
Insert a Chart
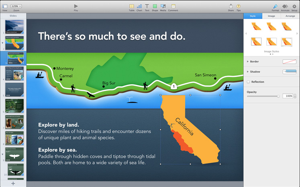[x=139, y=6]
